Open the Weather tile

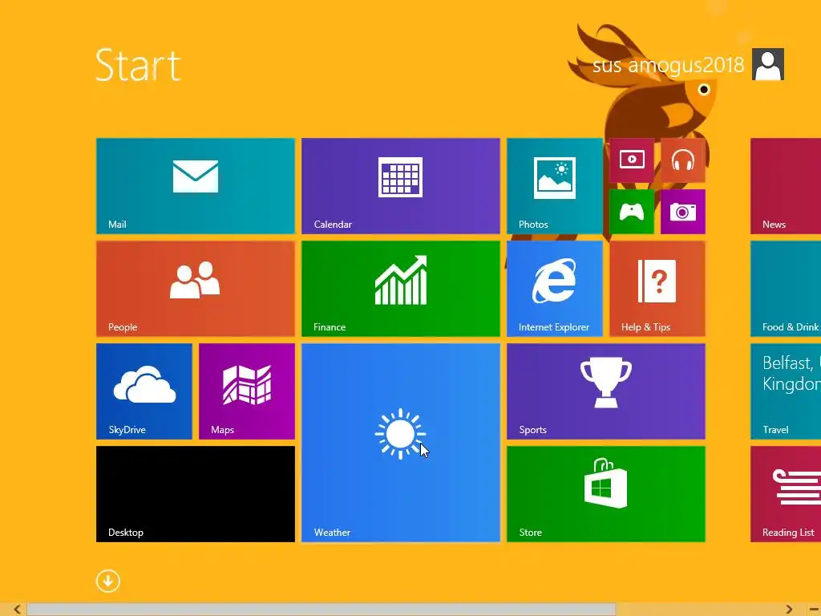[x=401, y=443]
